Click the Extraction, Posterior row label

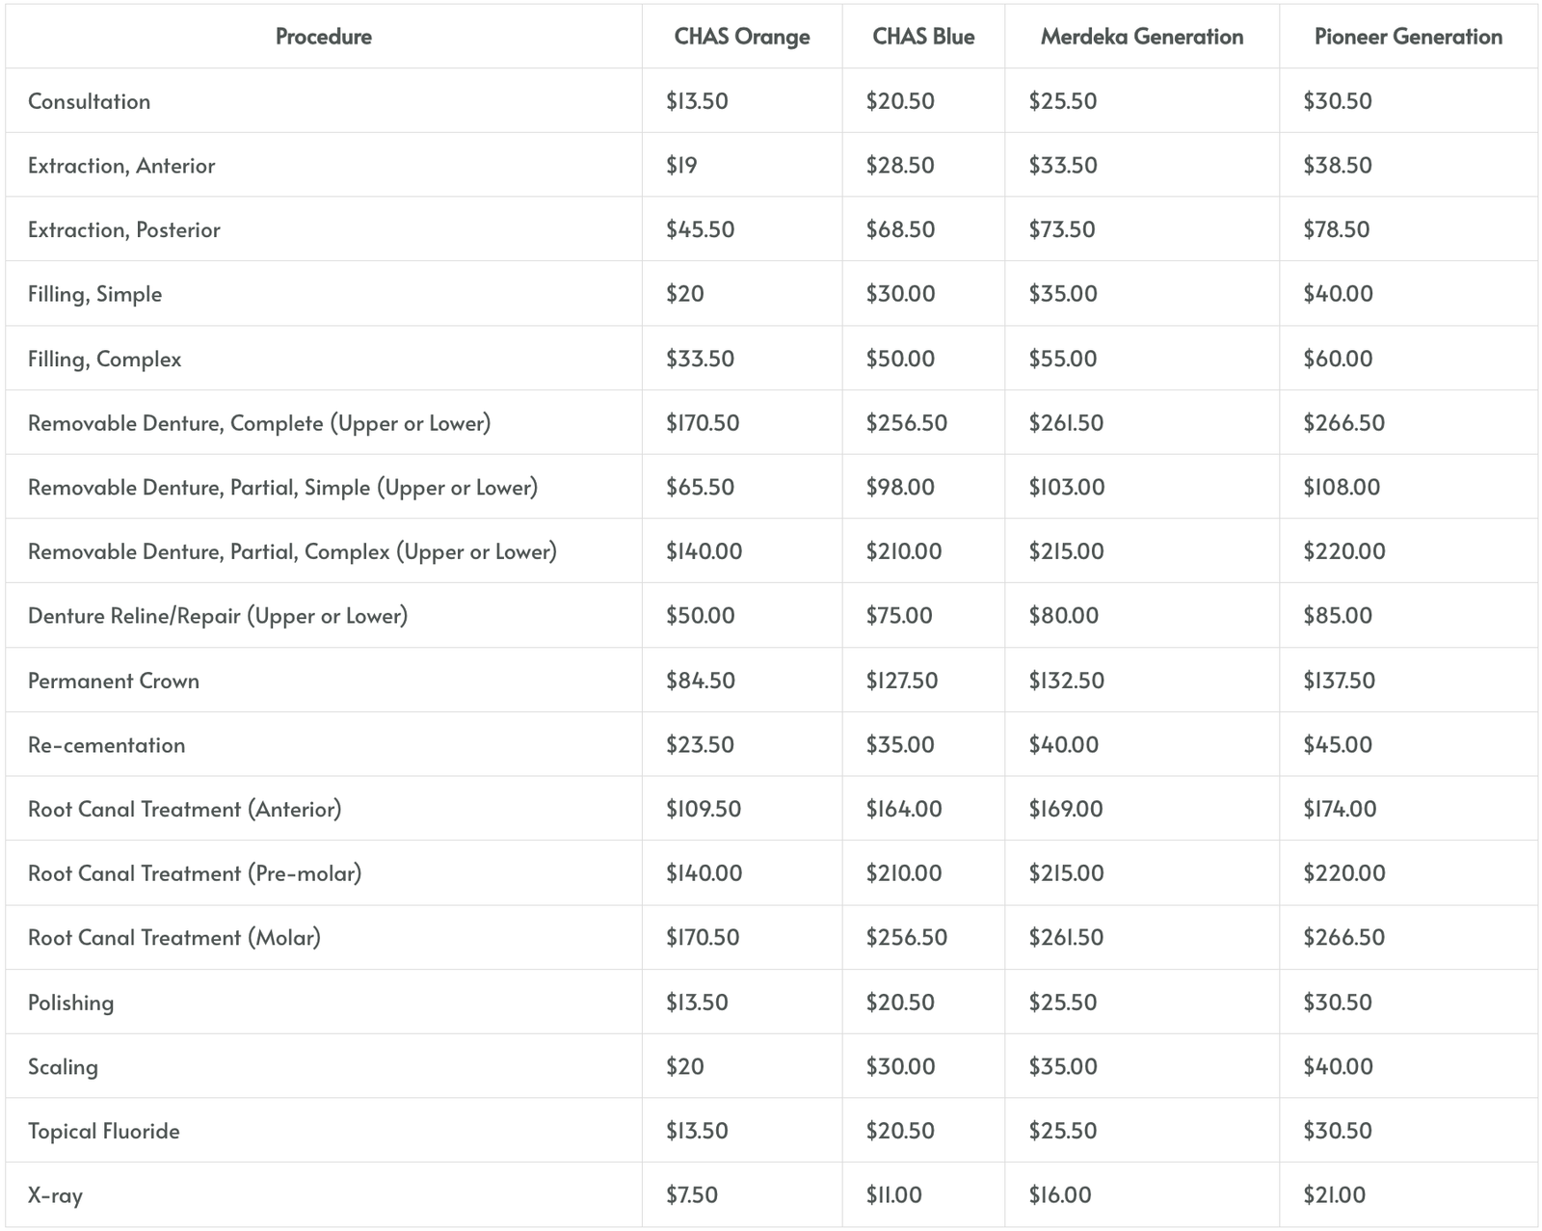tap(124, 229)
